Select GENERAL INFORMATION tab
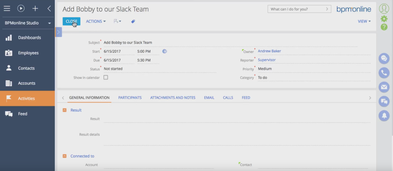Screen dimensions: 393x171 point(89,98)
